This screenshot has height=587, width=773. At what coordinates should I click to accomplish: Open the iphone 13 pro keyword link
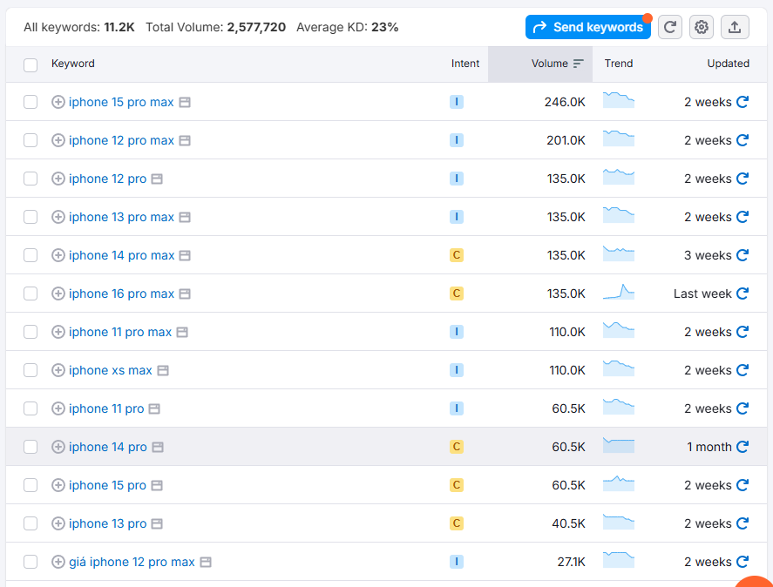108,523
